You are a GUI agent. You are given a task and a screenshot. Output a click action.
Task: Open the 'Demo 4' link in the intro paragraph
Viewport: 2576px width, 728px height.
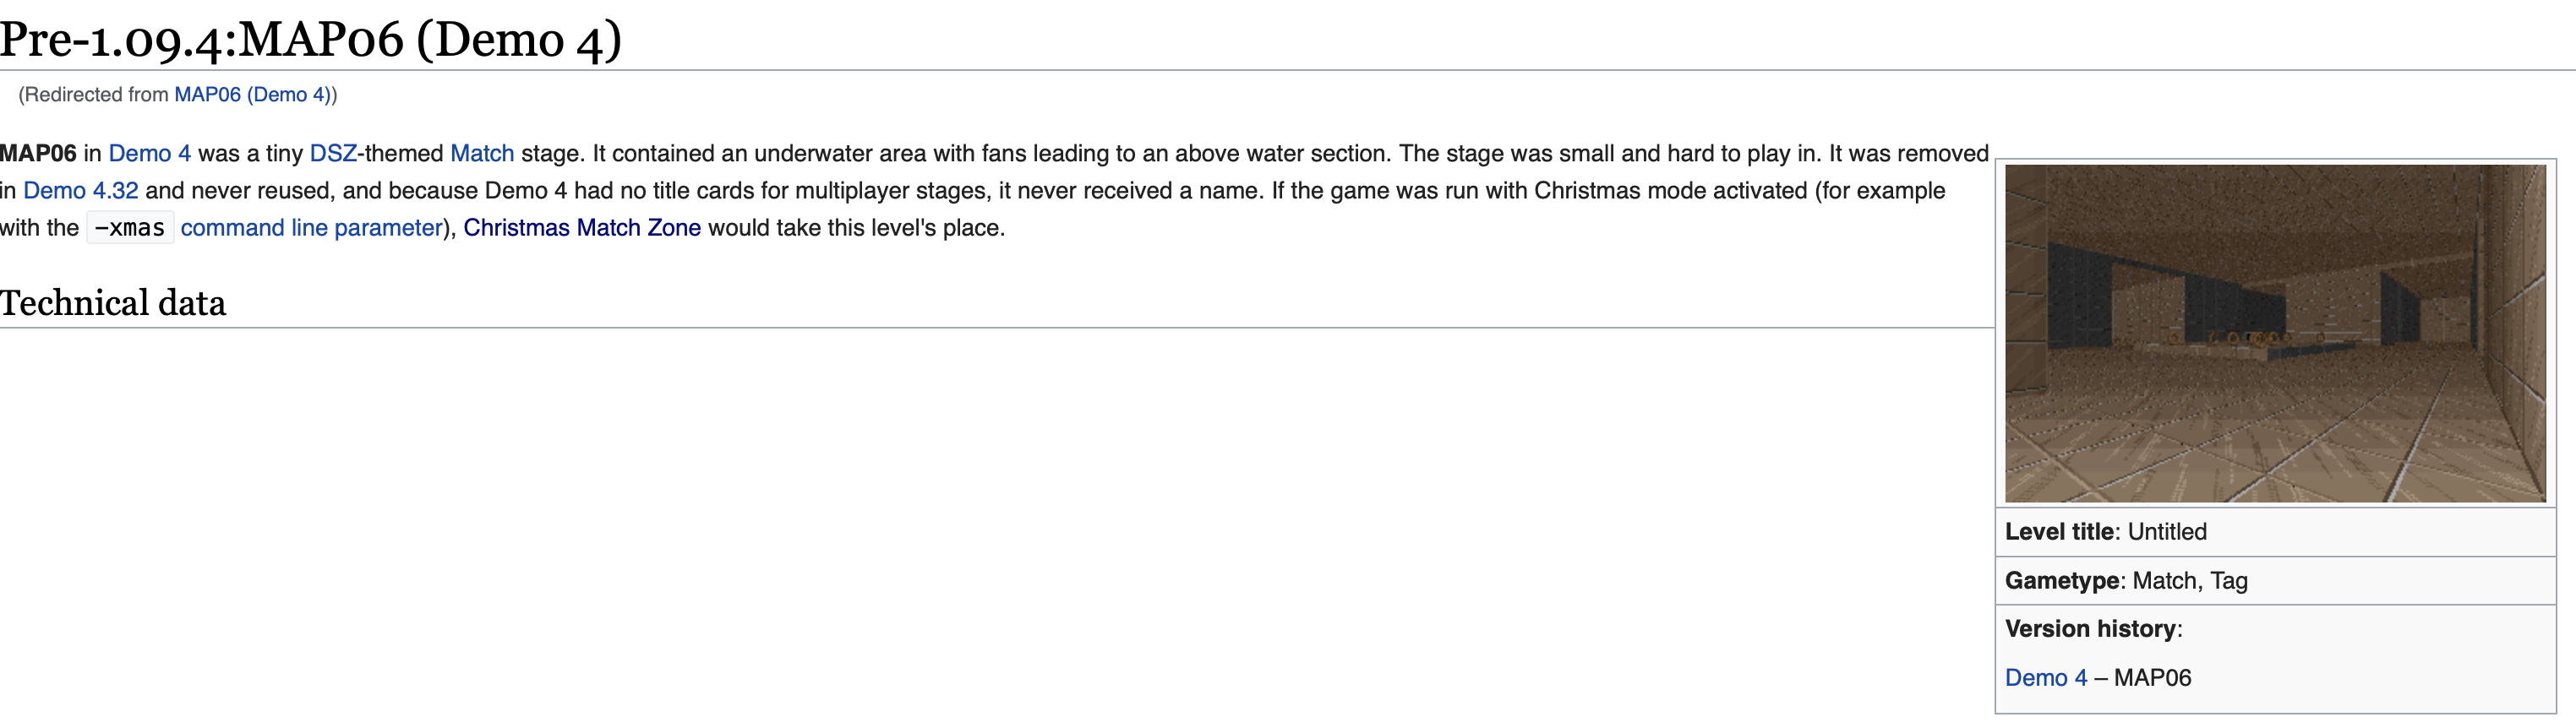(149, 154)
